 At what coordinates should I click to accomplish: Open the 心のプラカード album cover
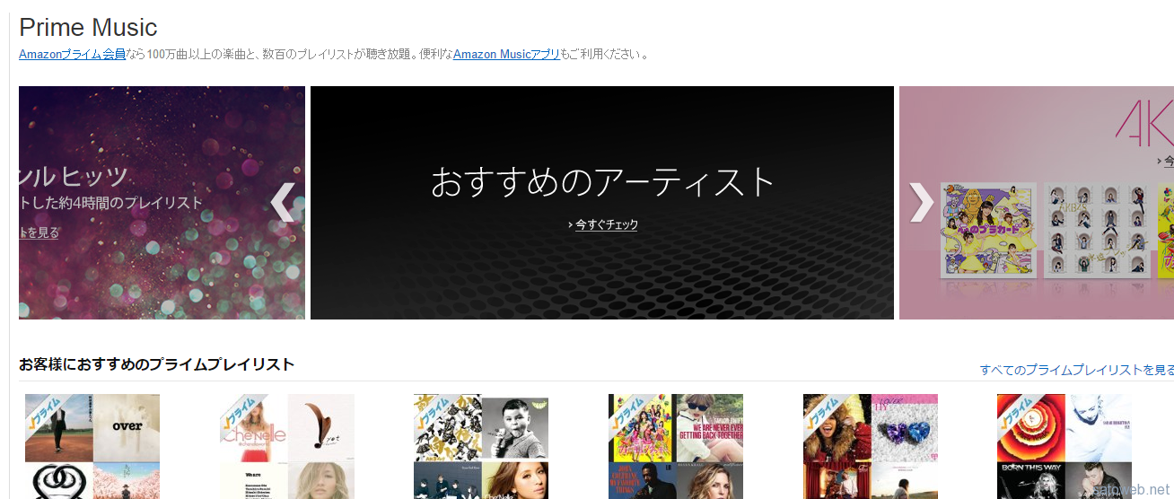click(x=988, y=230)
